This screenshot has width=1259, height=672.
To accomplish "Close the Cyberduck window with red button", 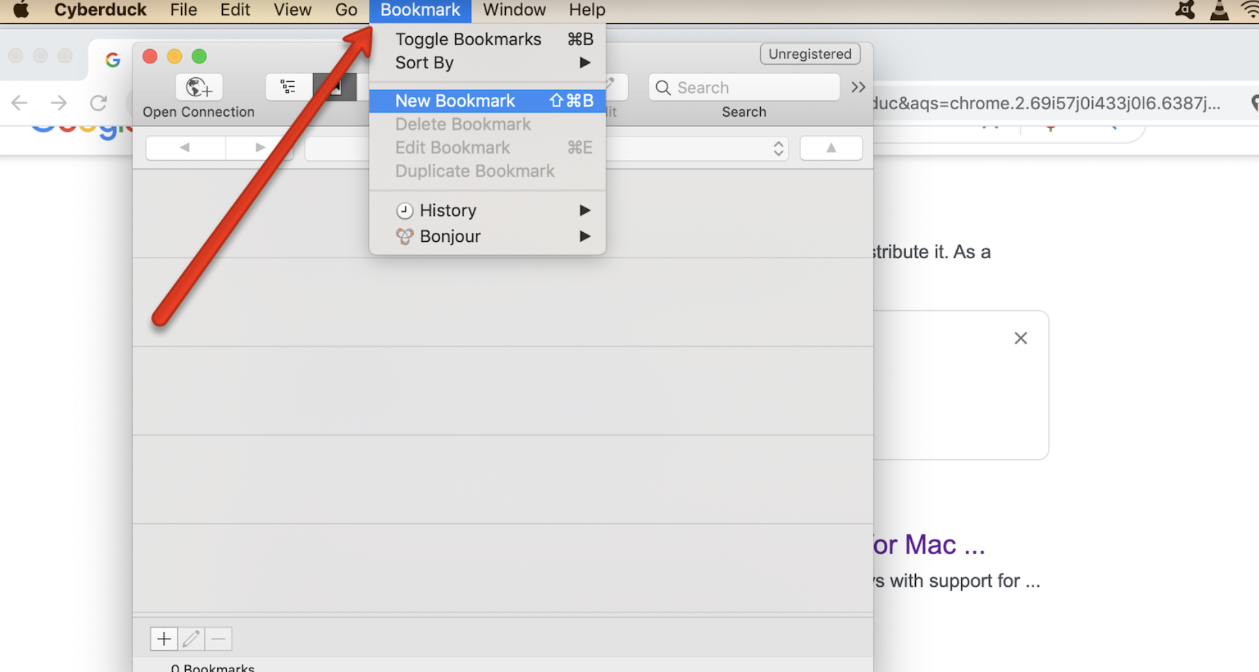I will coord(150,56).
